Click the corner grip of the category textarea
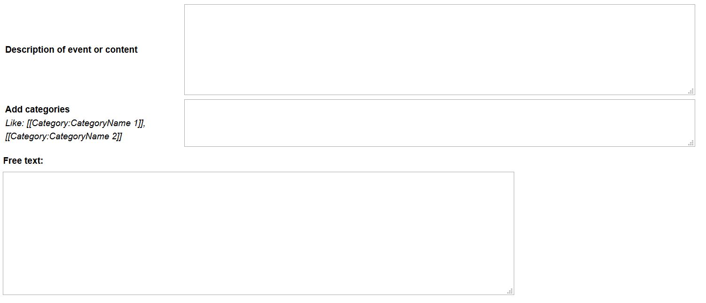This screenshot has height=303, width=706. click(x=691, y=143)
